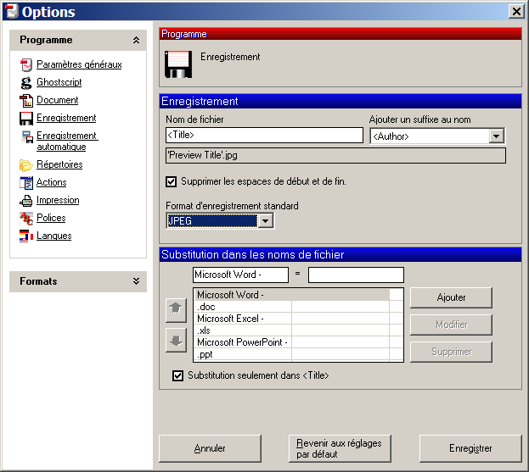Viewport: 529px width, 472px height.
Task: Click the large floppy disk header icon
Action: click(x=178, y=64)
